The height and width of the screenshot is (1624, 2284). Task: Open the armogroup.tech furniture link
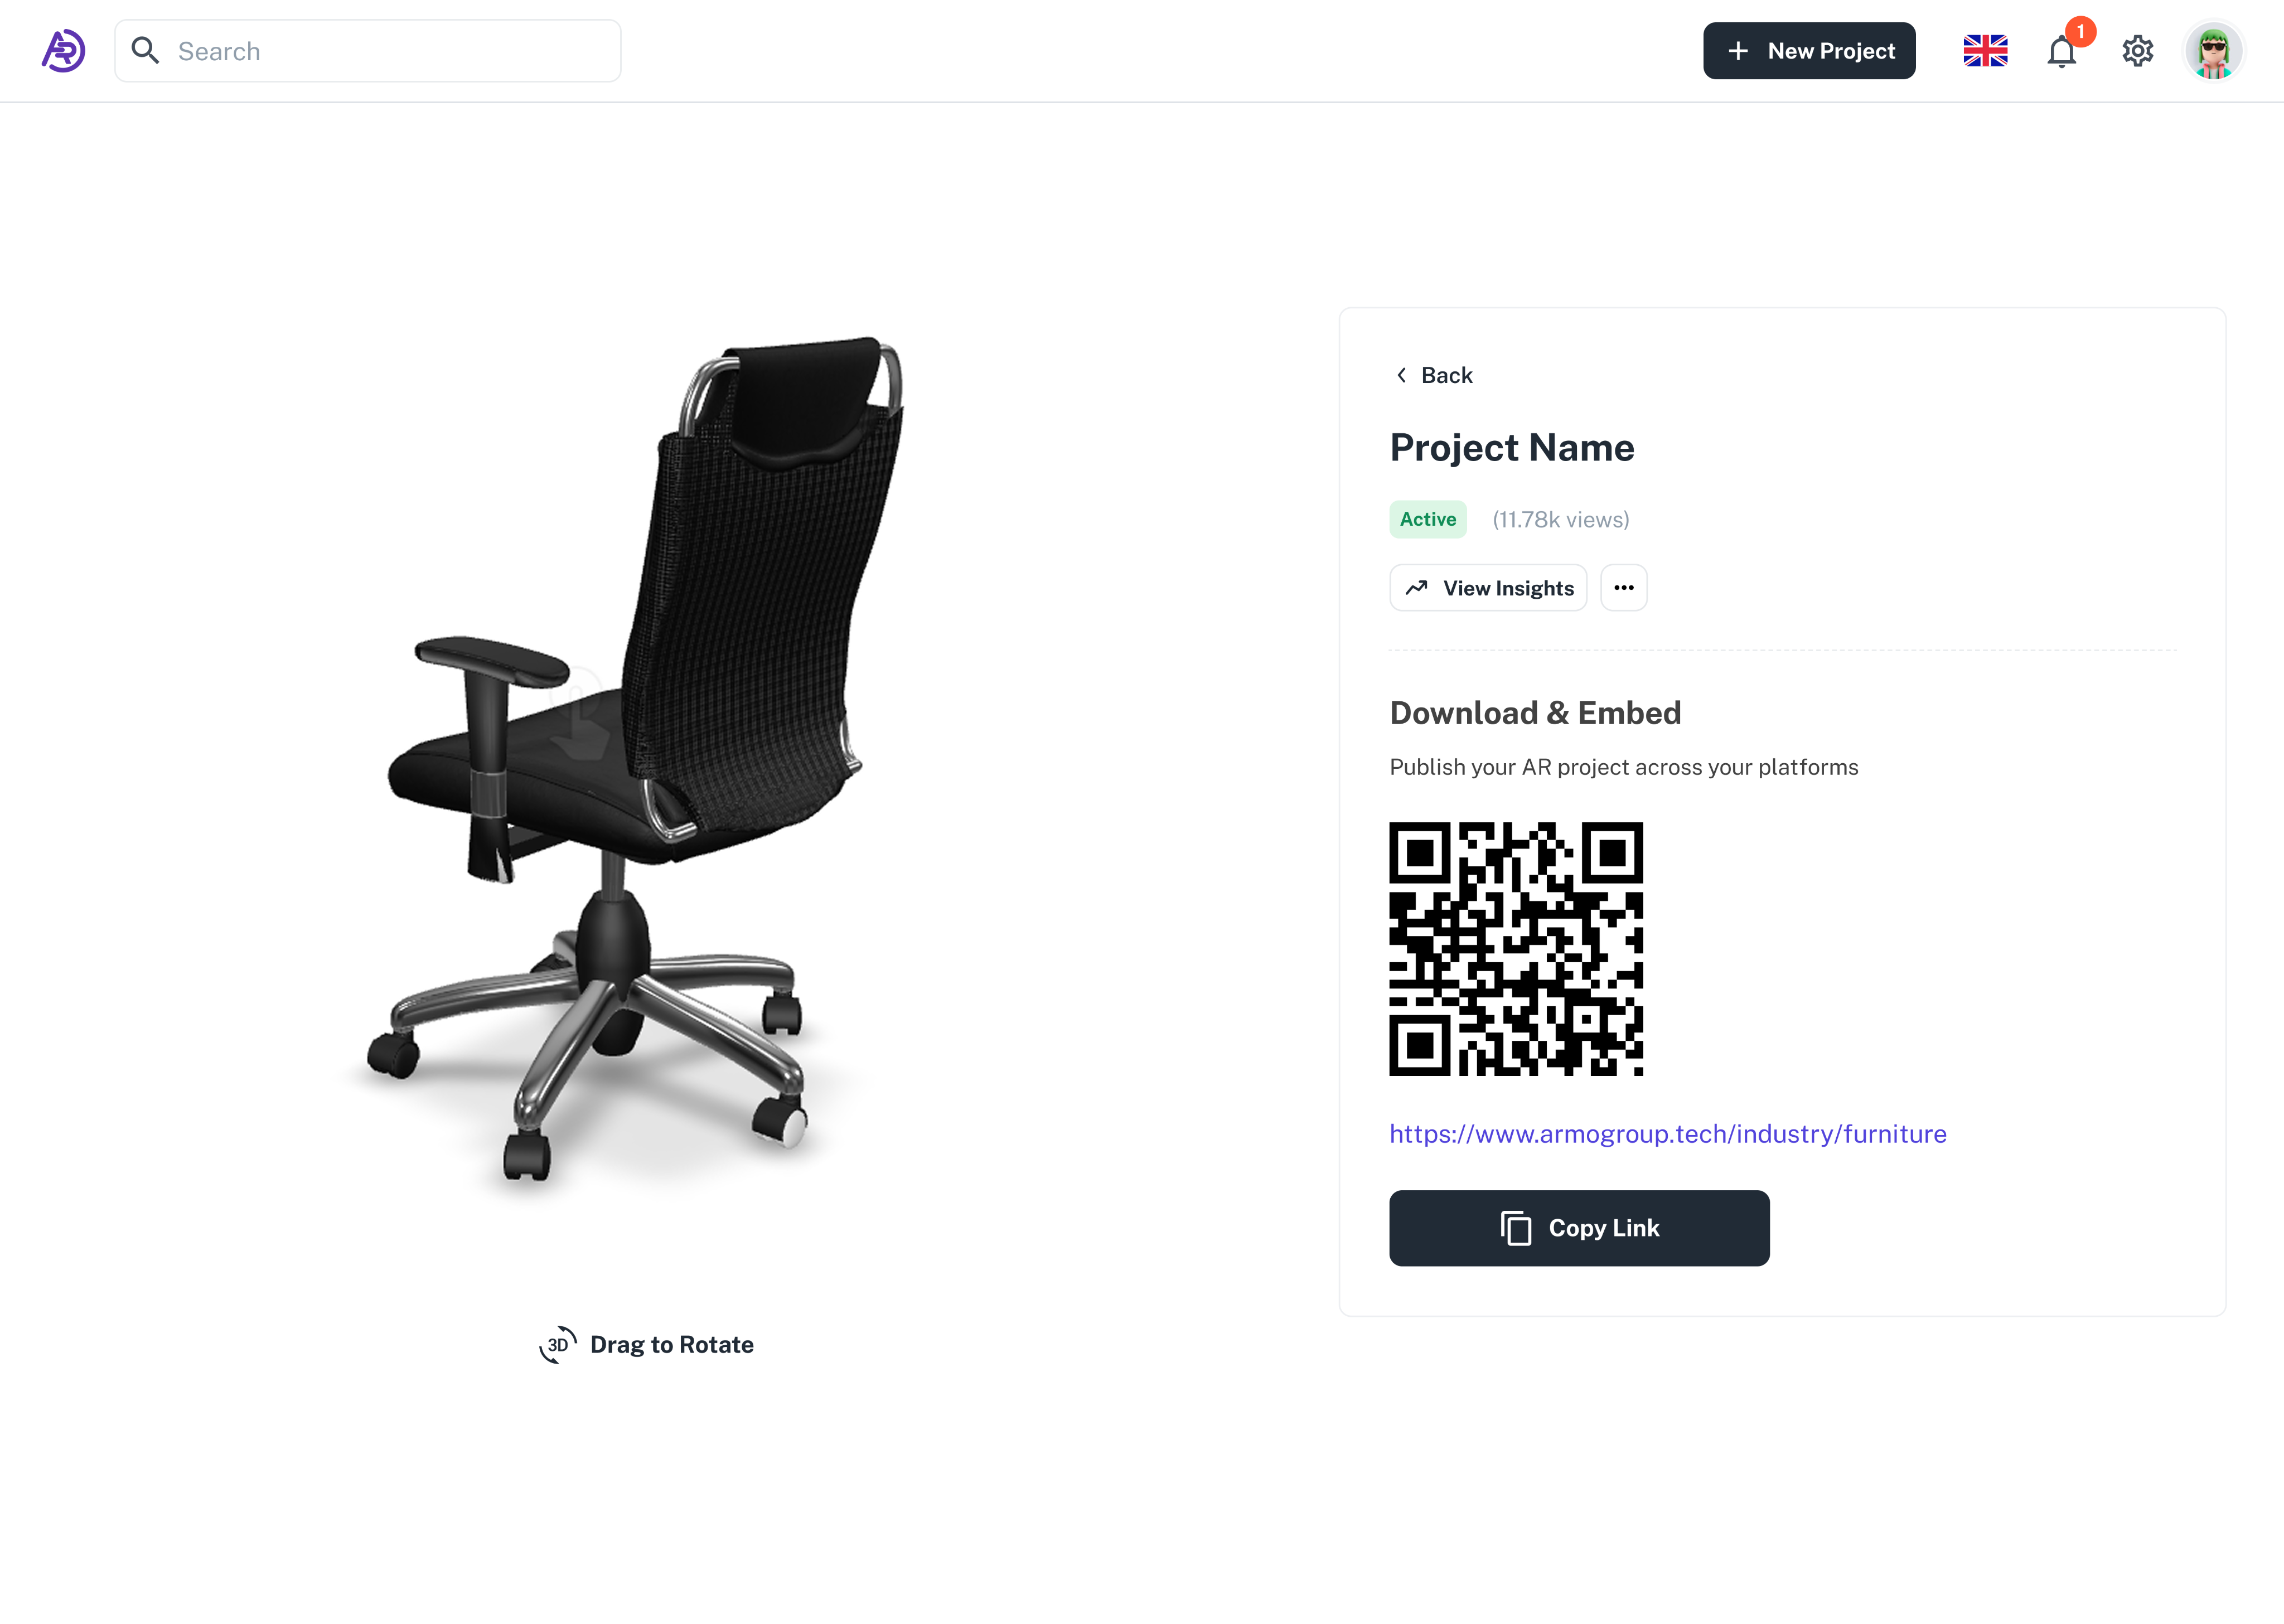click(x=1667, y=1134)
